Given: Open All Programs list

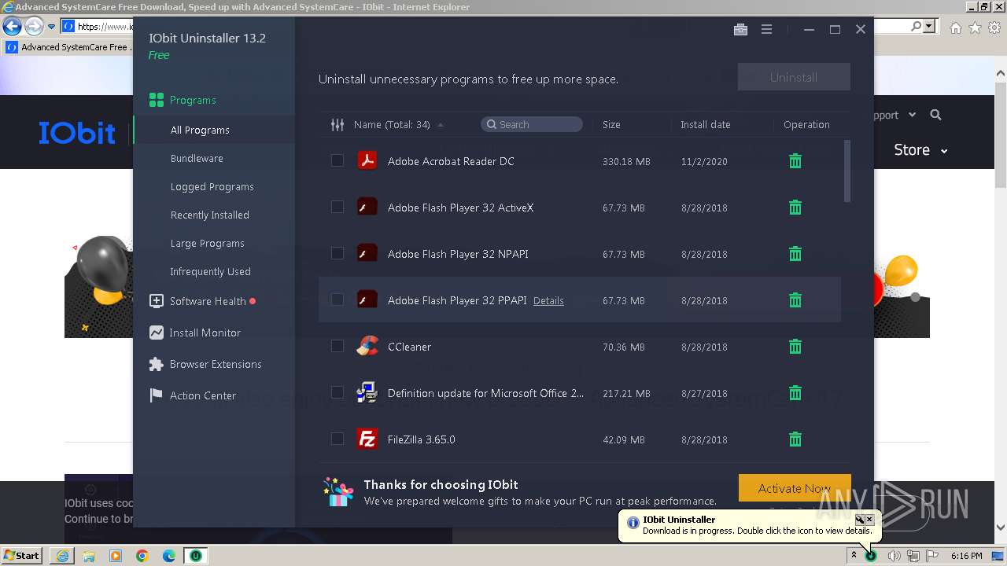Looking at the screenshot, I should point(200,130).
